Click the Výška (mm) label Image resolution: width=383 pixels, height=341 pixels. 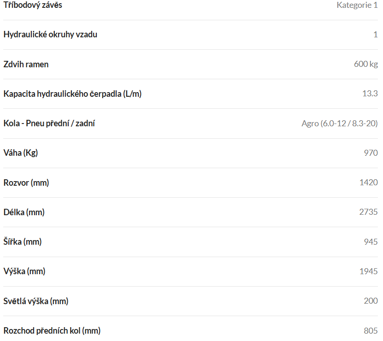coord(24,271)
